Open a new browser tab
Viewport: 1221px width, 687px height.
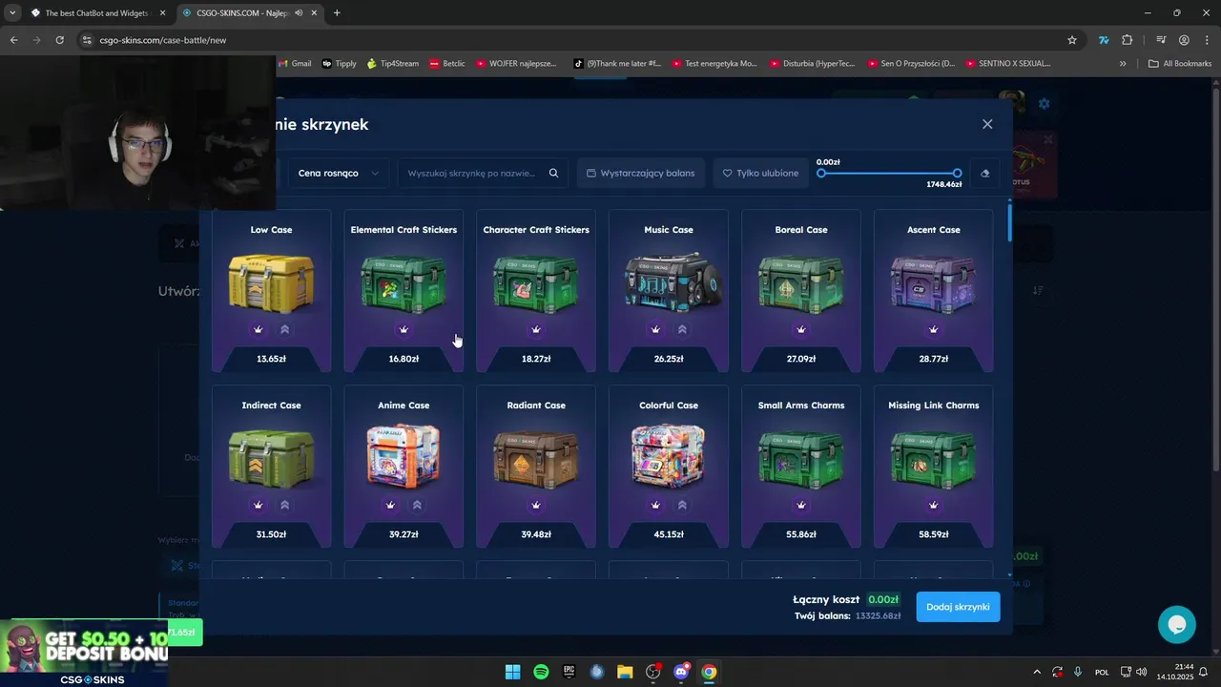[x=337, y=12]
